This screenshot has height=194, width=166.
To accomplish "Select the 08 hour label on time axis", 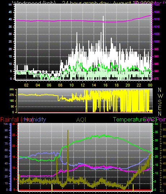I will [60, 85].
